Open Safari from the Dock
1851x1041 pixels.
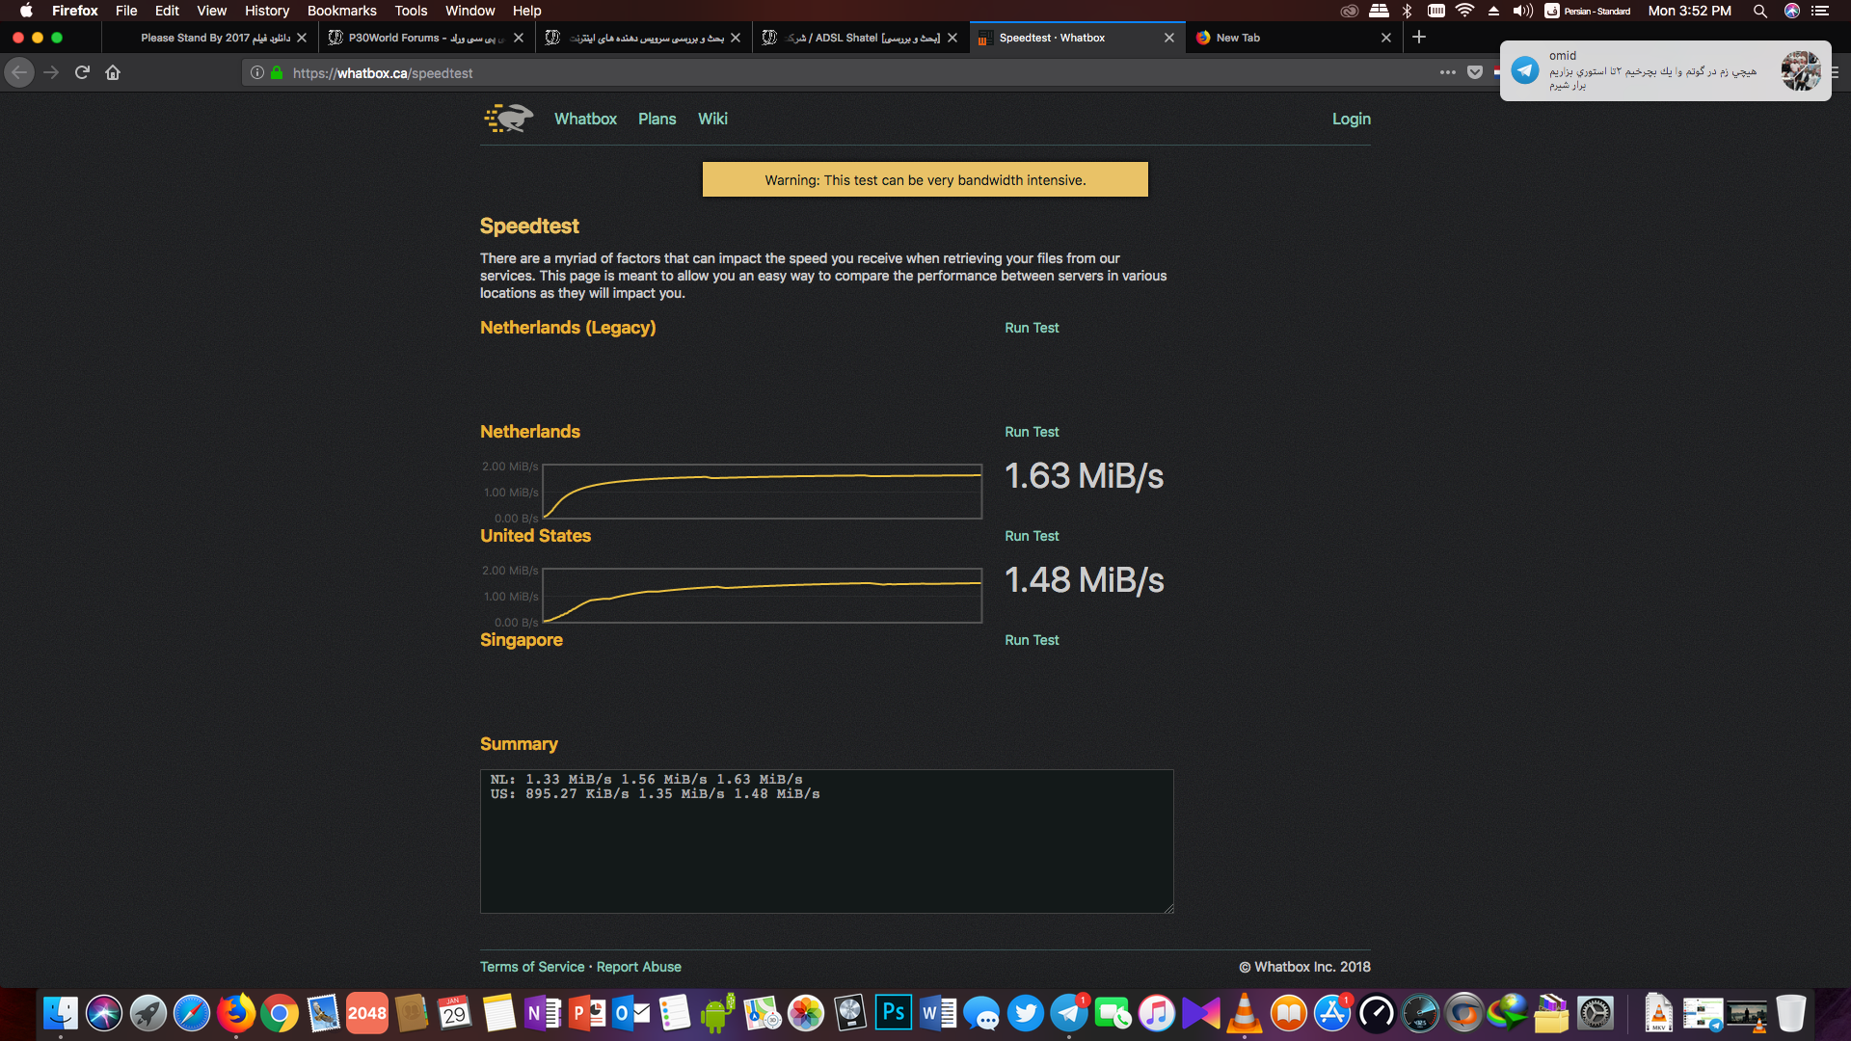[x=192, y=1013]
